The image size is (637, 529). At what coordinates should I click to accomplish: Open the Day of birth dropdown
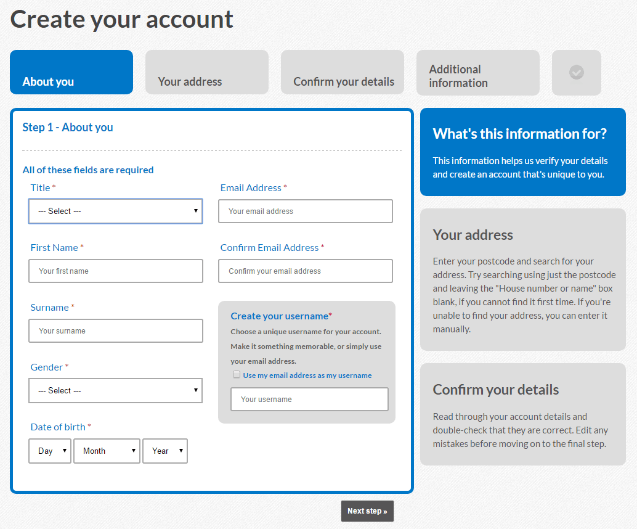[x=50, y=451]
